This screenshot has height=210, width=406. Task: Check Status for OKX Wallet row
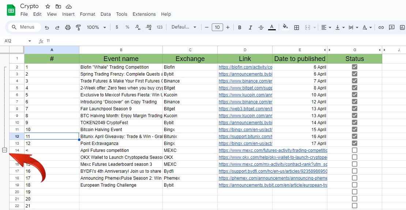[354, 157]
